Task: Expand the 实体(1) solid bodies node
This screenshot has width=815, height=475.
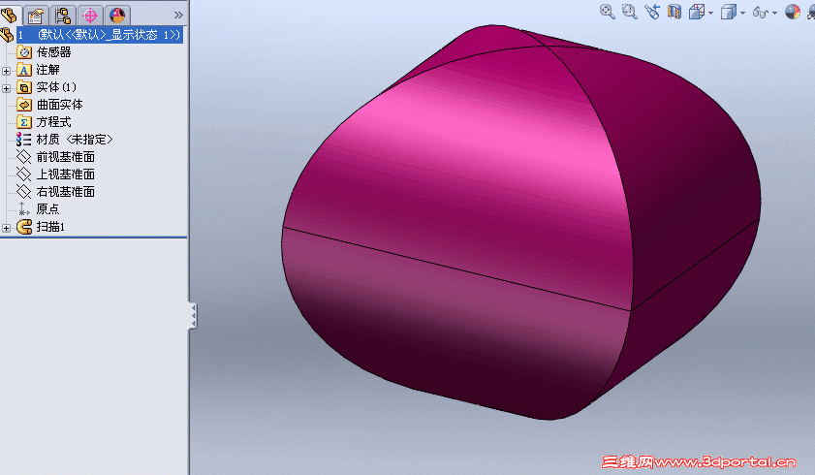Action: 6,88
